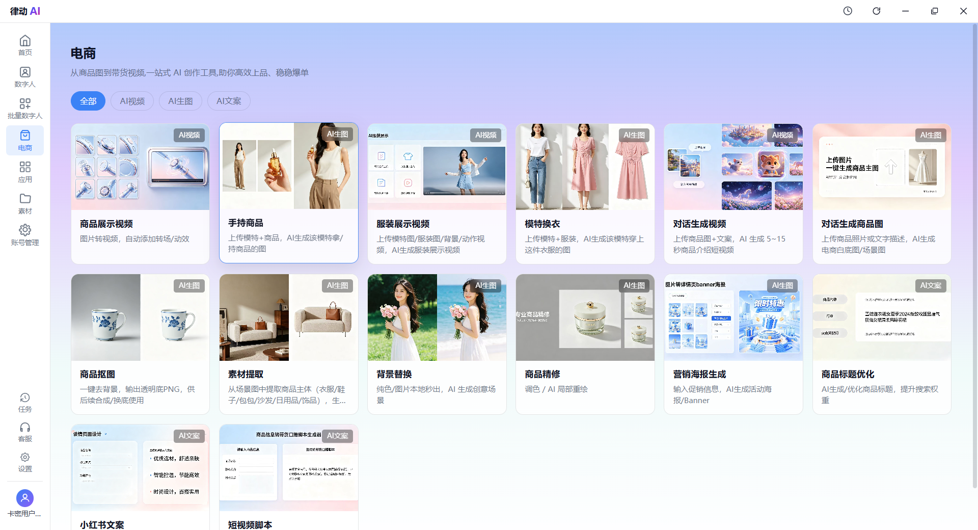Image resolution: width=978 pixels, height=530 pixels.
Task: Click the 对话生成视频 title
Action: click(700, 224)
